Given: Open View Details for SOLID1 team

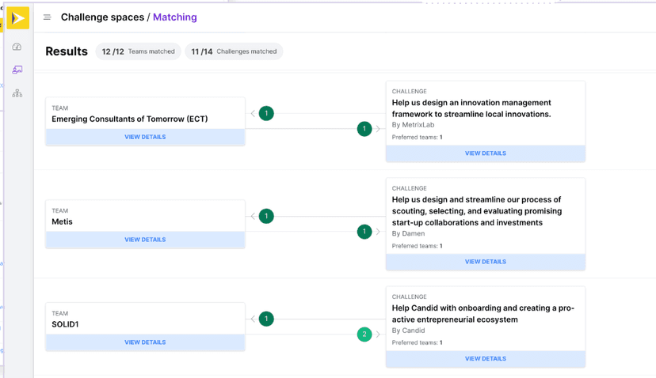Looking at the screenshot, I should (x=145, y=342).
